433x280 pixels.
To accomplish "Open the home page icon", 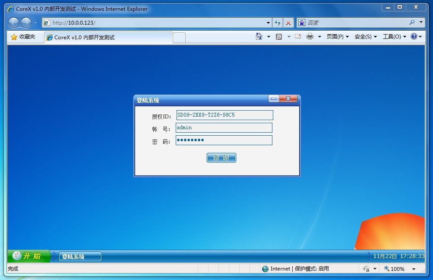I will (x=259, y=37).
